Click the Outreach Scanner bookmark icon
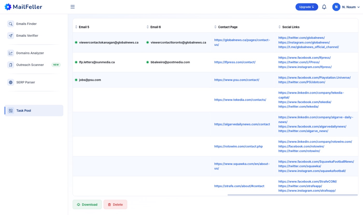This screenshot has height=215, width=363. point(11,65)
